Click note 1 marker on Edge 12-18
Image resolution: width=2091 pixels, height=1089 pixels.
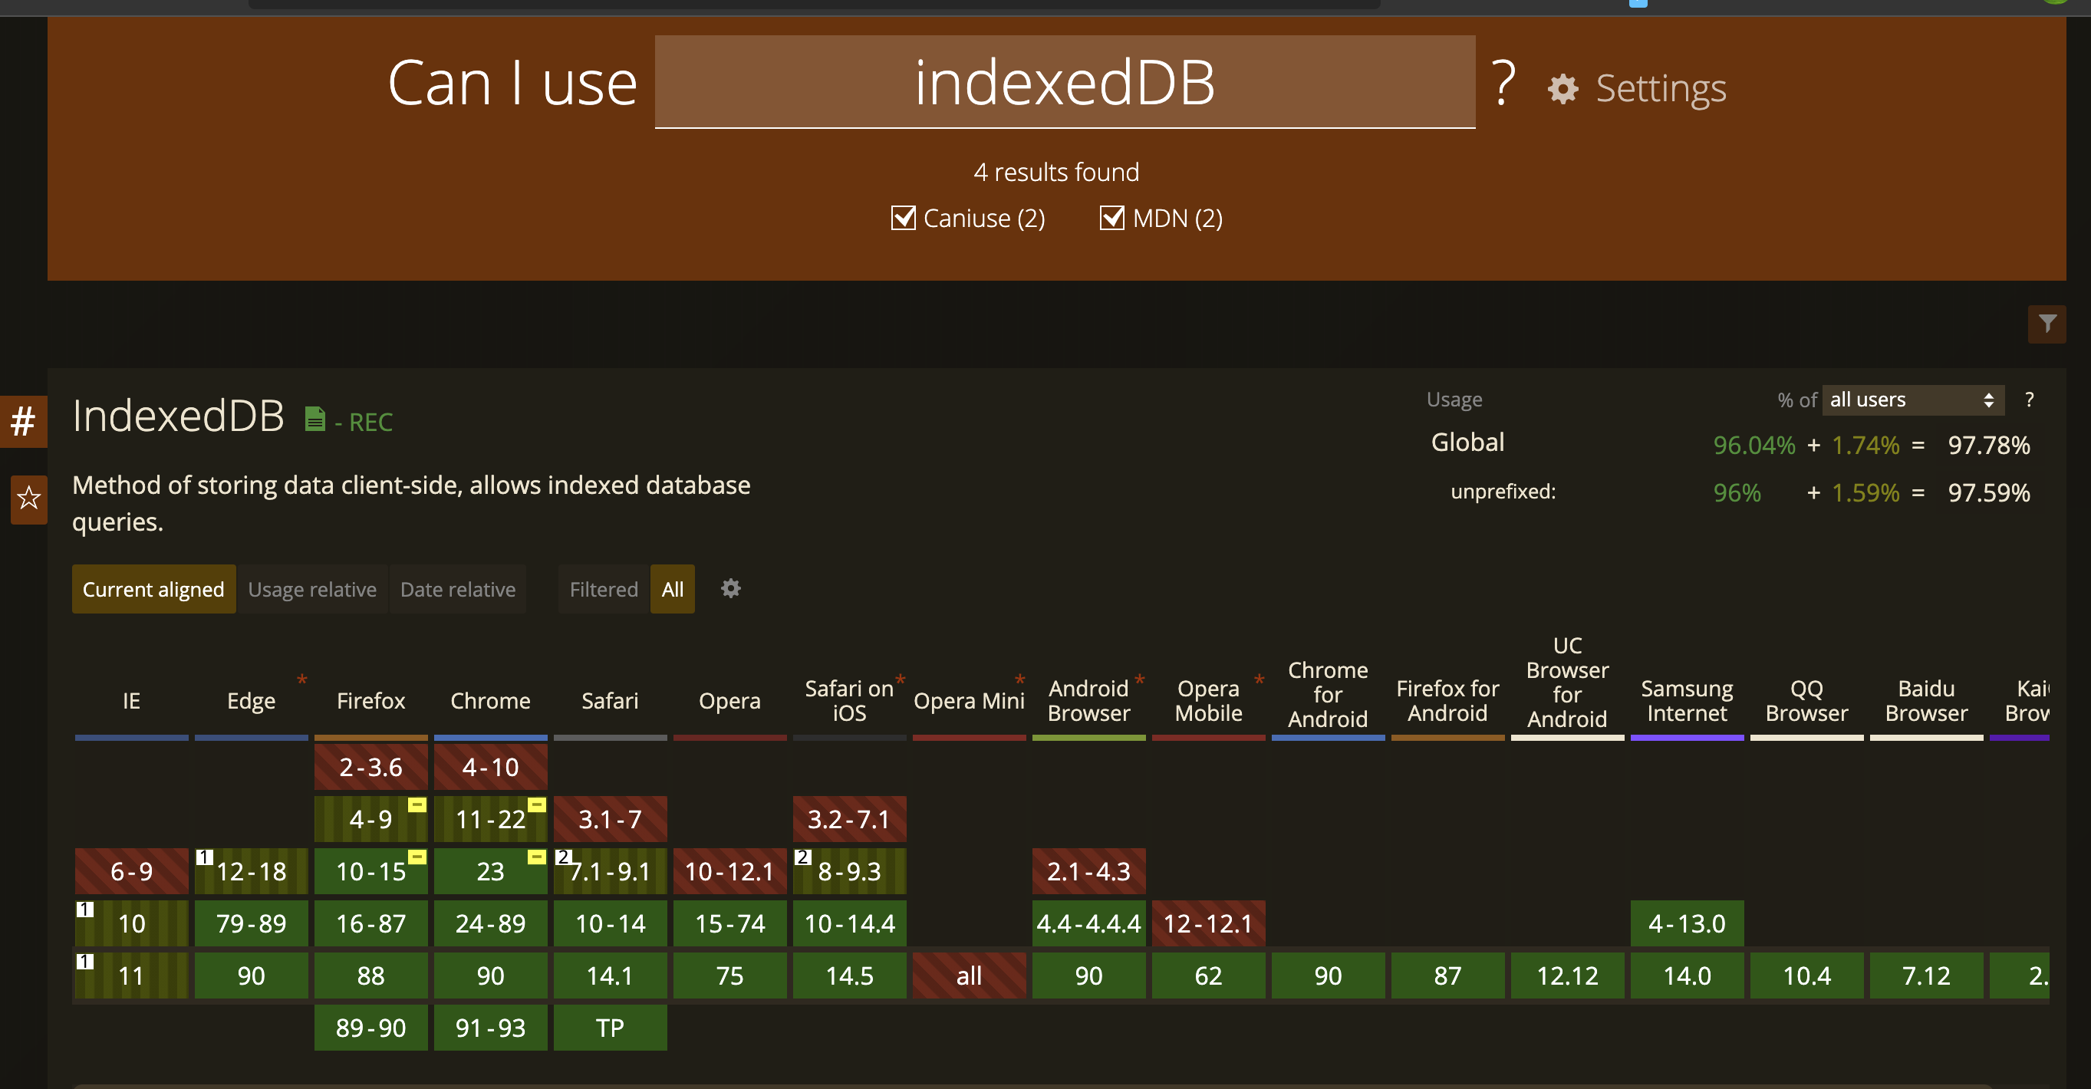coord(205,857)
